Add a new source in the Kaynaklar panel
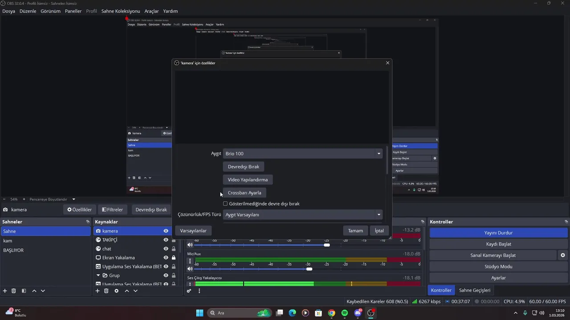The height and width of the screenshot is (320, 570). coord(98,291)
